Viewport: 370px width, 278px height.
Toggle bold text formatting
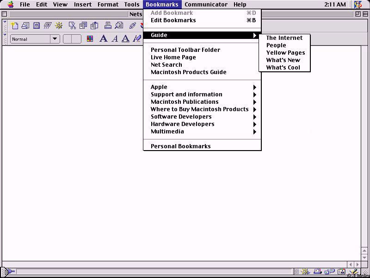(104, 39)
